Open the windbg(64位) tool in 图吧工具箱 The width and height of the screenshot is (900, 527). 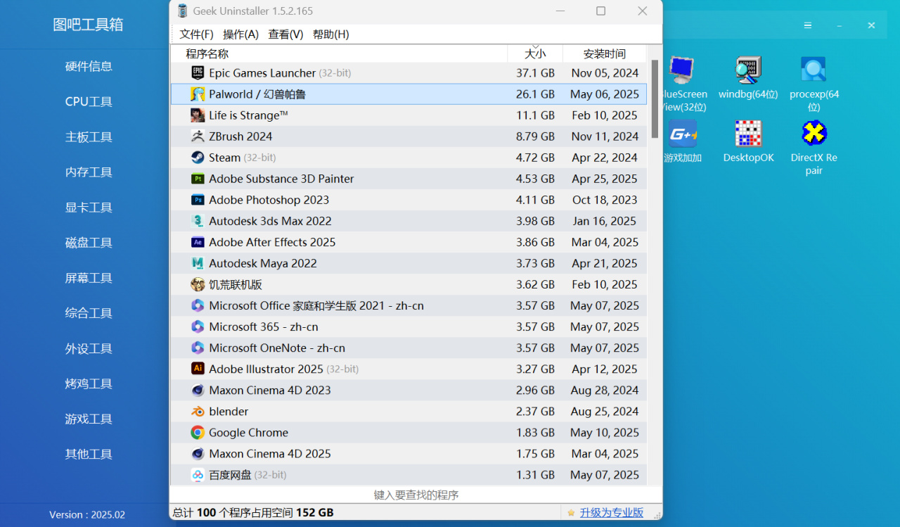click(x=748, y=78)
